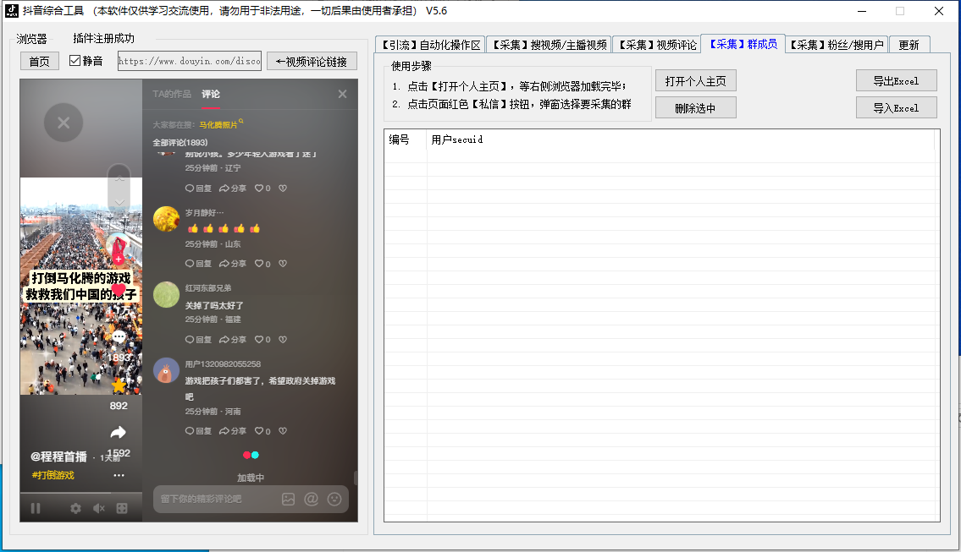This screenshot has height=552, width=961.
Task: Dislike 用户1320982055258's comment
Action: pos(283,431)
